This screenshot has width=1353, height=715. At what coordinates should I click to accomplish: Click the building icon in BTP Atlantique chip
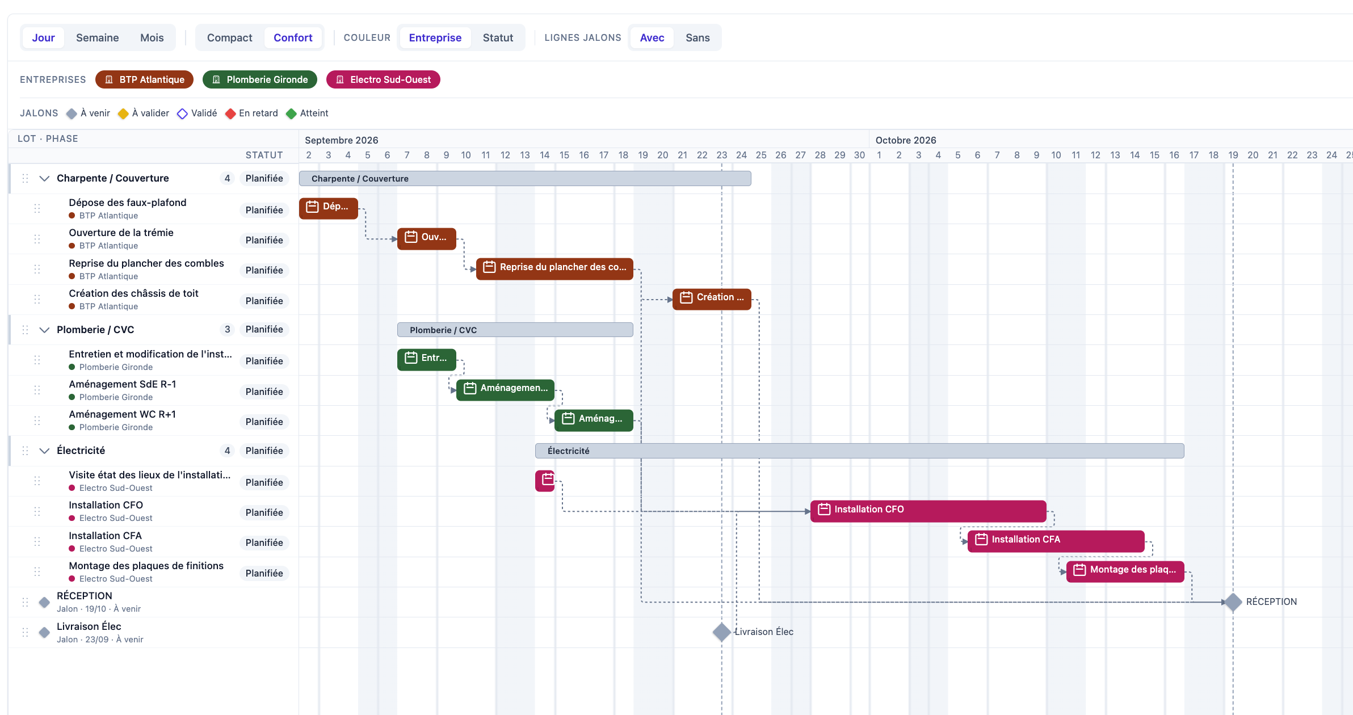coord(109,79)
